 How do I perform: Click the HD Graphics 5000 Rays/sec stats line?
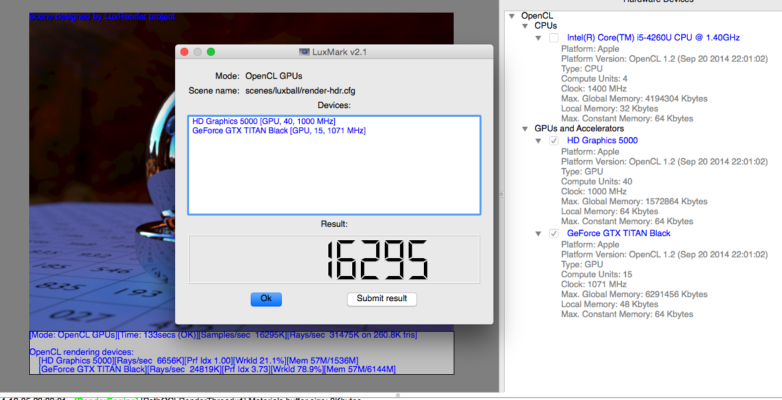[198, 360]
